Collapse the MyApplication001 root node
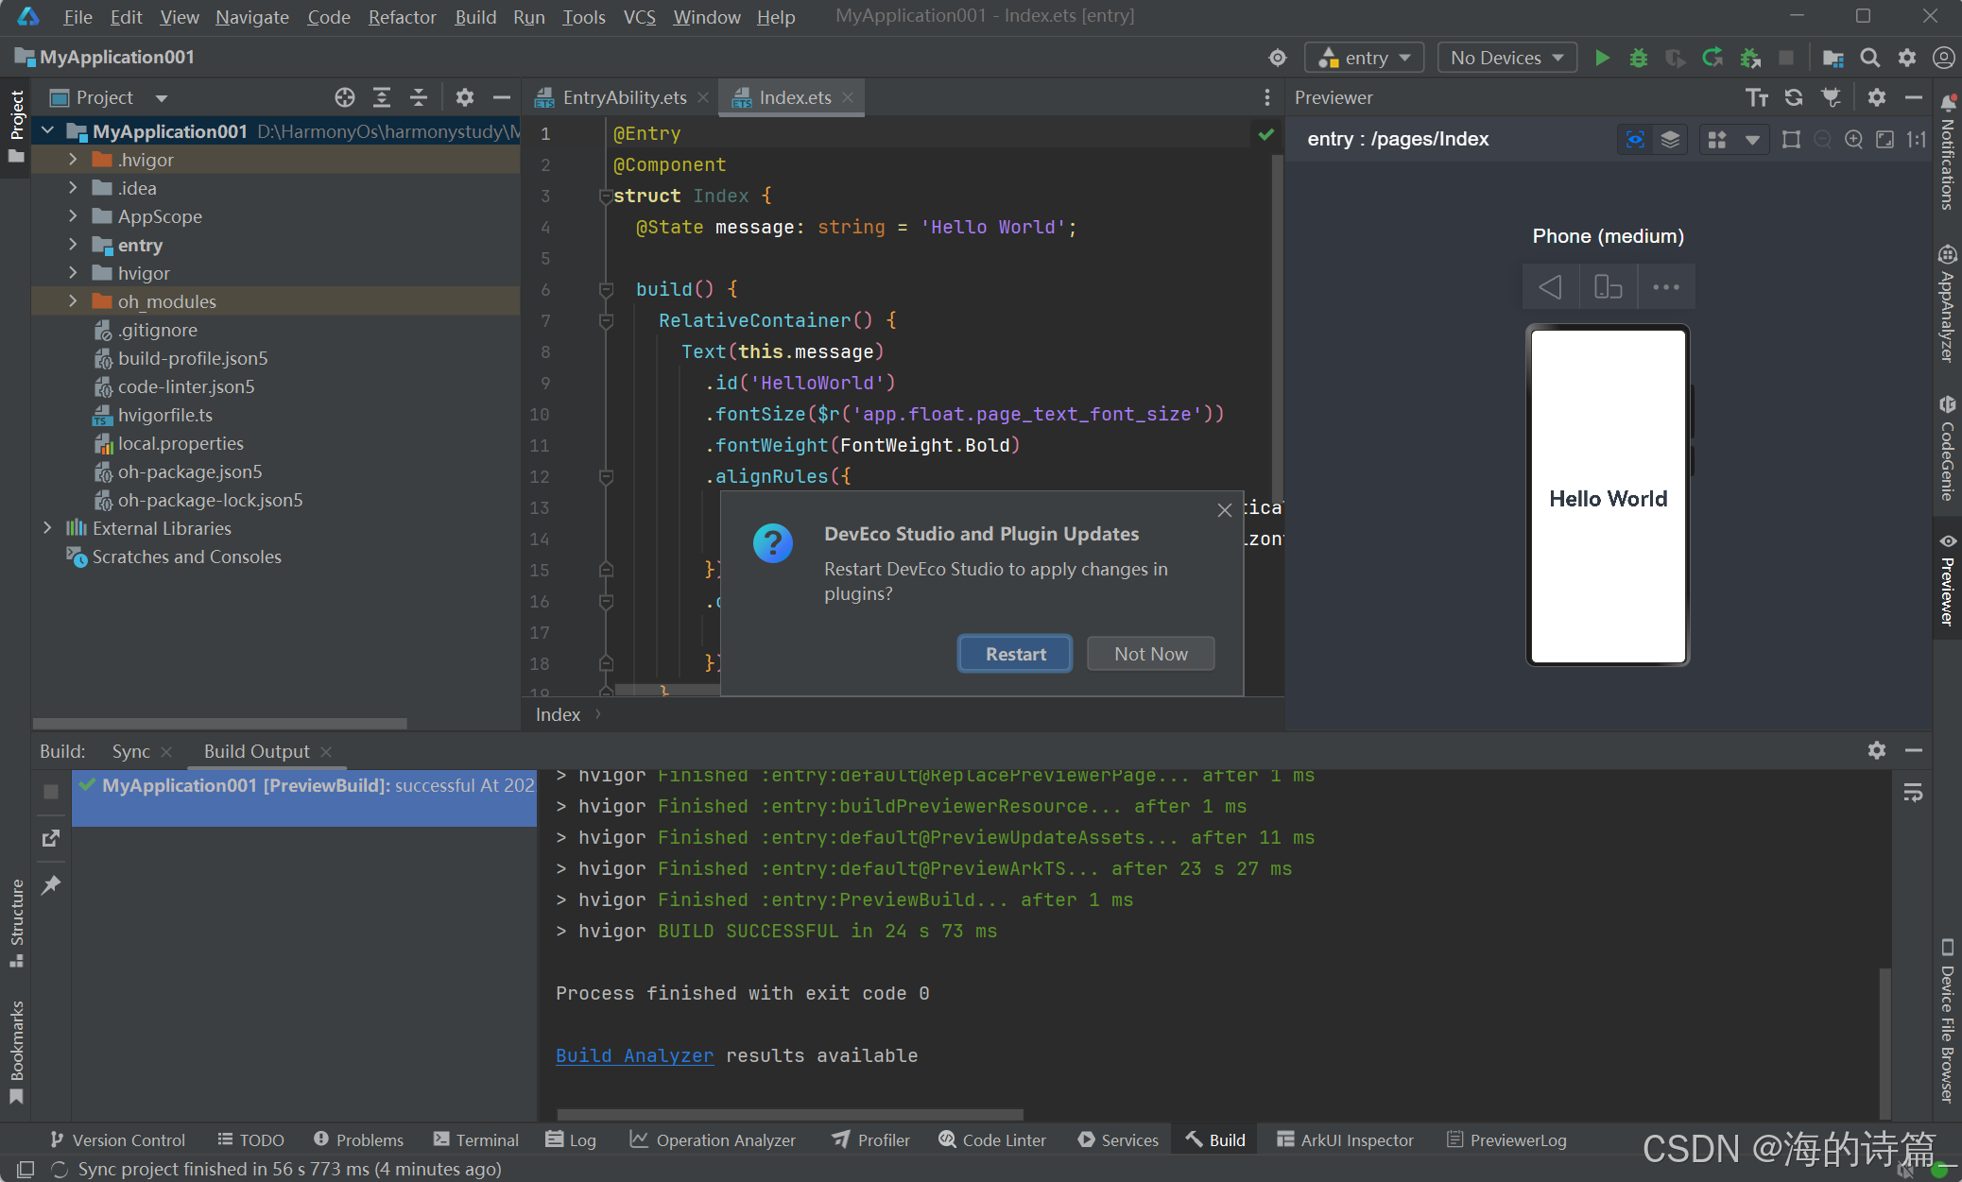The width and height of the screenshot is (1962, 1182). click(x=47, y=131)
